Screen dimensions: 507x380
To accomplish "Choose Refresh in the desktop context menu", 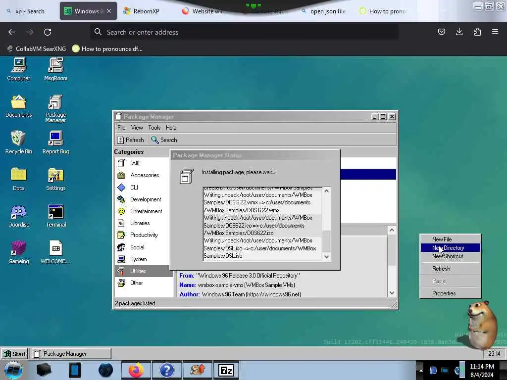I will 451,269.
